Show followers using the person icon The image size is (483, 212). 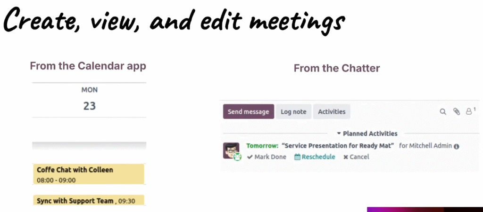(469, 111)
